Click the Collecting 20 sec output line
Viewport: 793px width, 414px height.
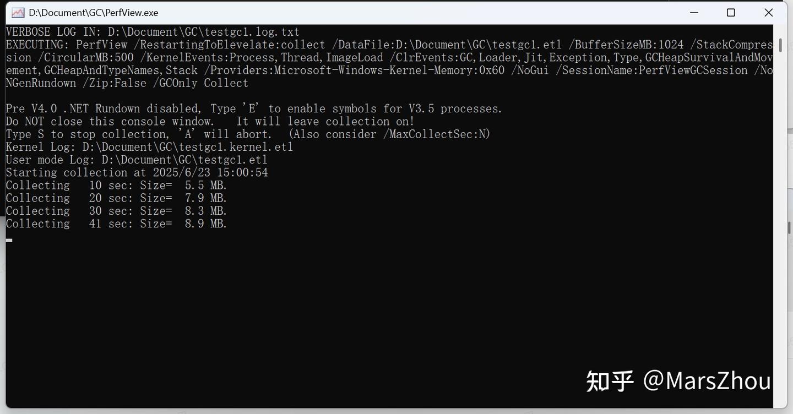[116, 198]
